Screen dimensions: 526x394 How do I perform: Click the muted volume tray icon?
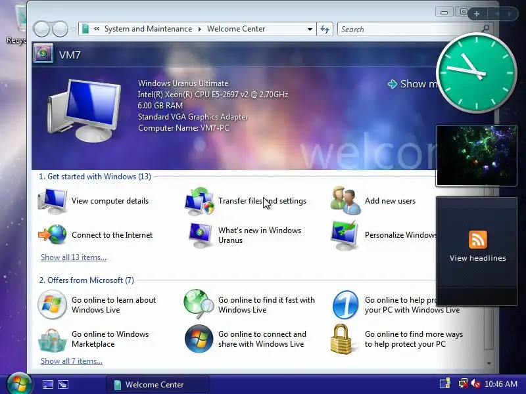475,383
